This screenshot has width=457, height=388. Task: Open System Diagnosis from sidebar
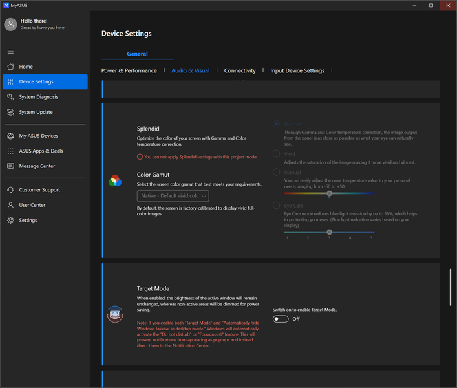click(x=45, y=97)
